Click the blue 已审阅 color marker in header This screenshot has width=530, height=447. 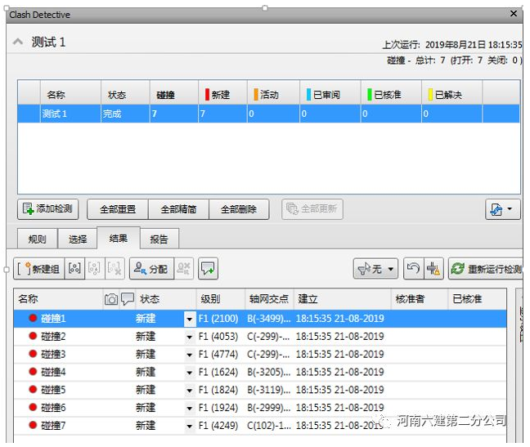[308, 94]
